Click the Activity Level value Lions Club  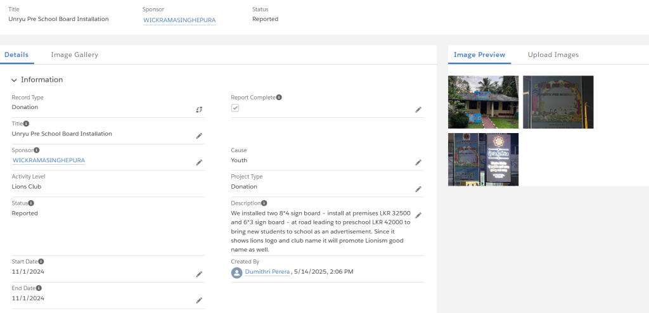click(27, 187)
